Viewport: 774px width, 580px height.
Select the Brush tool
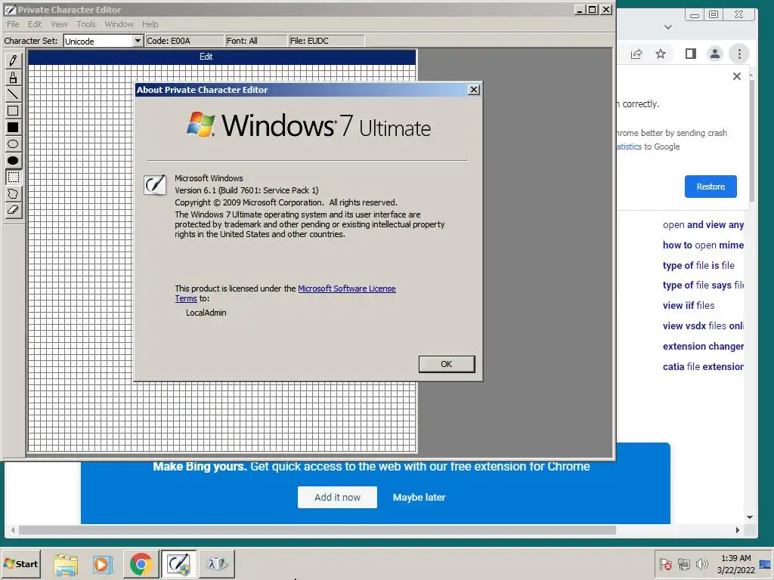pyautogui.click(x=13, y=78)
